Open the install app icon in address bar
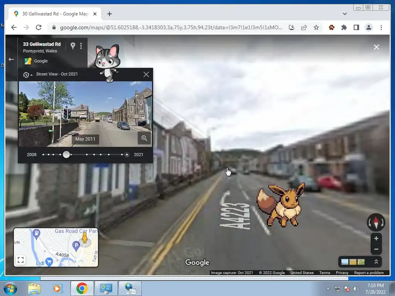The image size is (395, 296). [292, 27]
